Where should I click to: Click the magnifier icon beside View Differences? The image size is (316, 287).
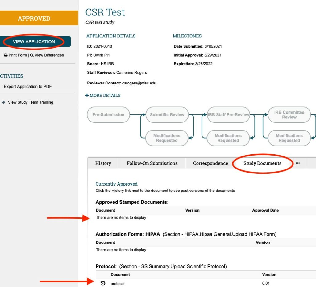coord(31,55)
